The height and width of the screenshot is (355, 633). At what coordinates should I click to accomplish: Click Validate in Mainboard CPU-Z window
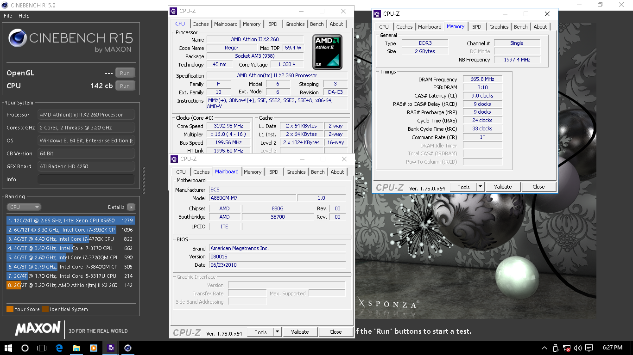(300, 332)
